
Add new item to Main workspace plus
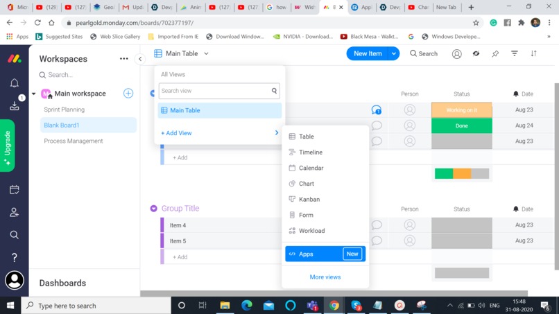coord(128,94)
